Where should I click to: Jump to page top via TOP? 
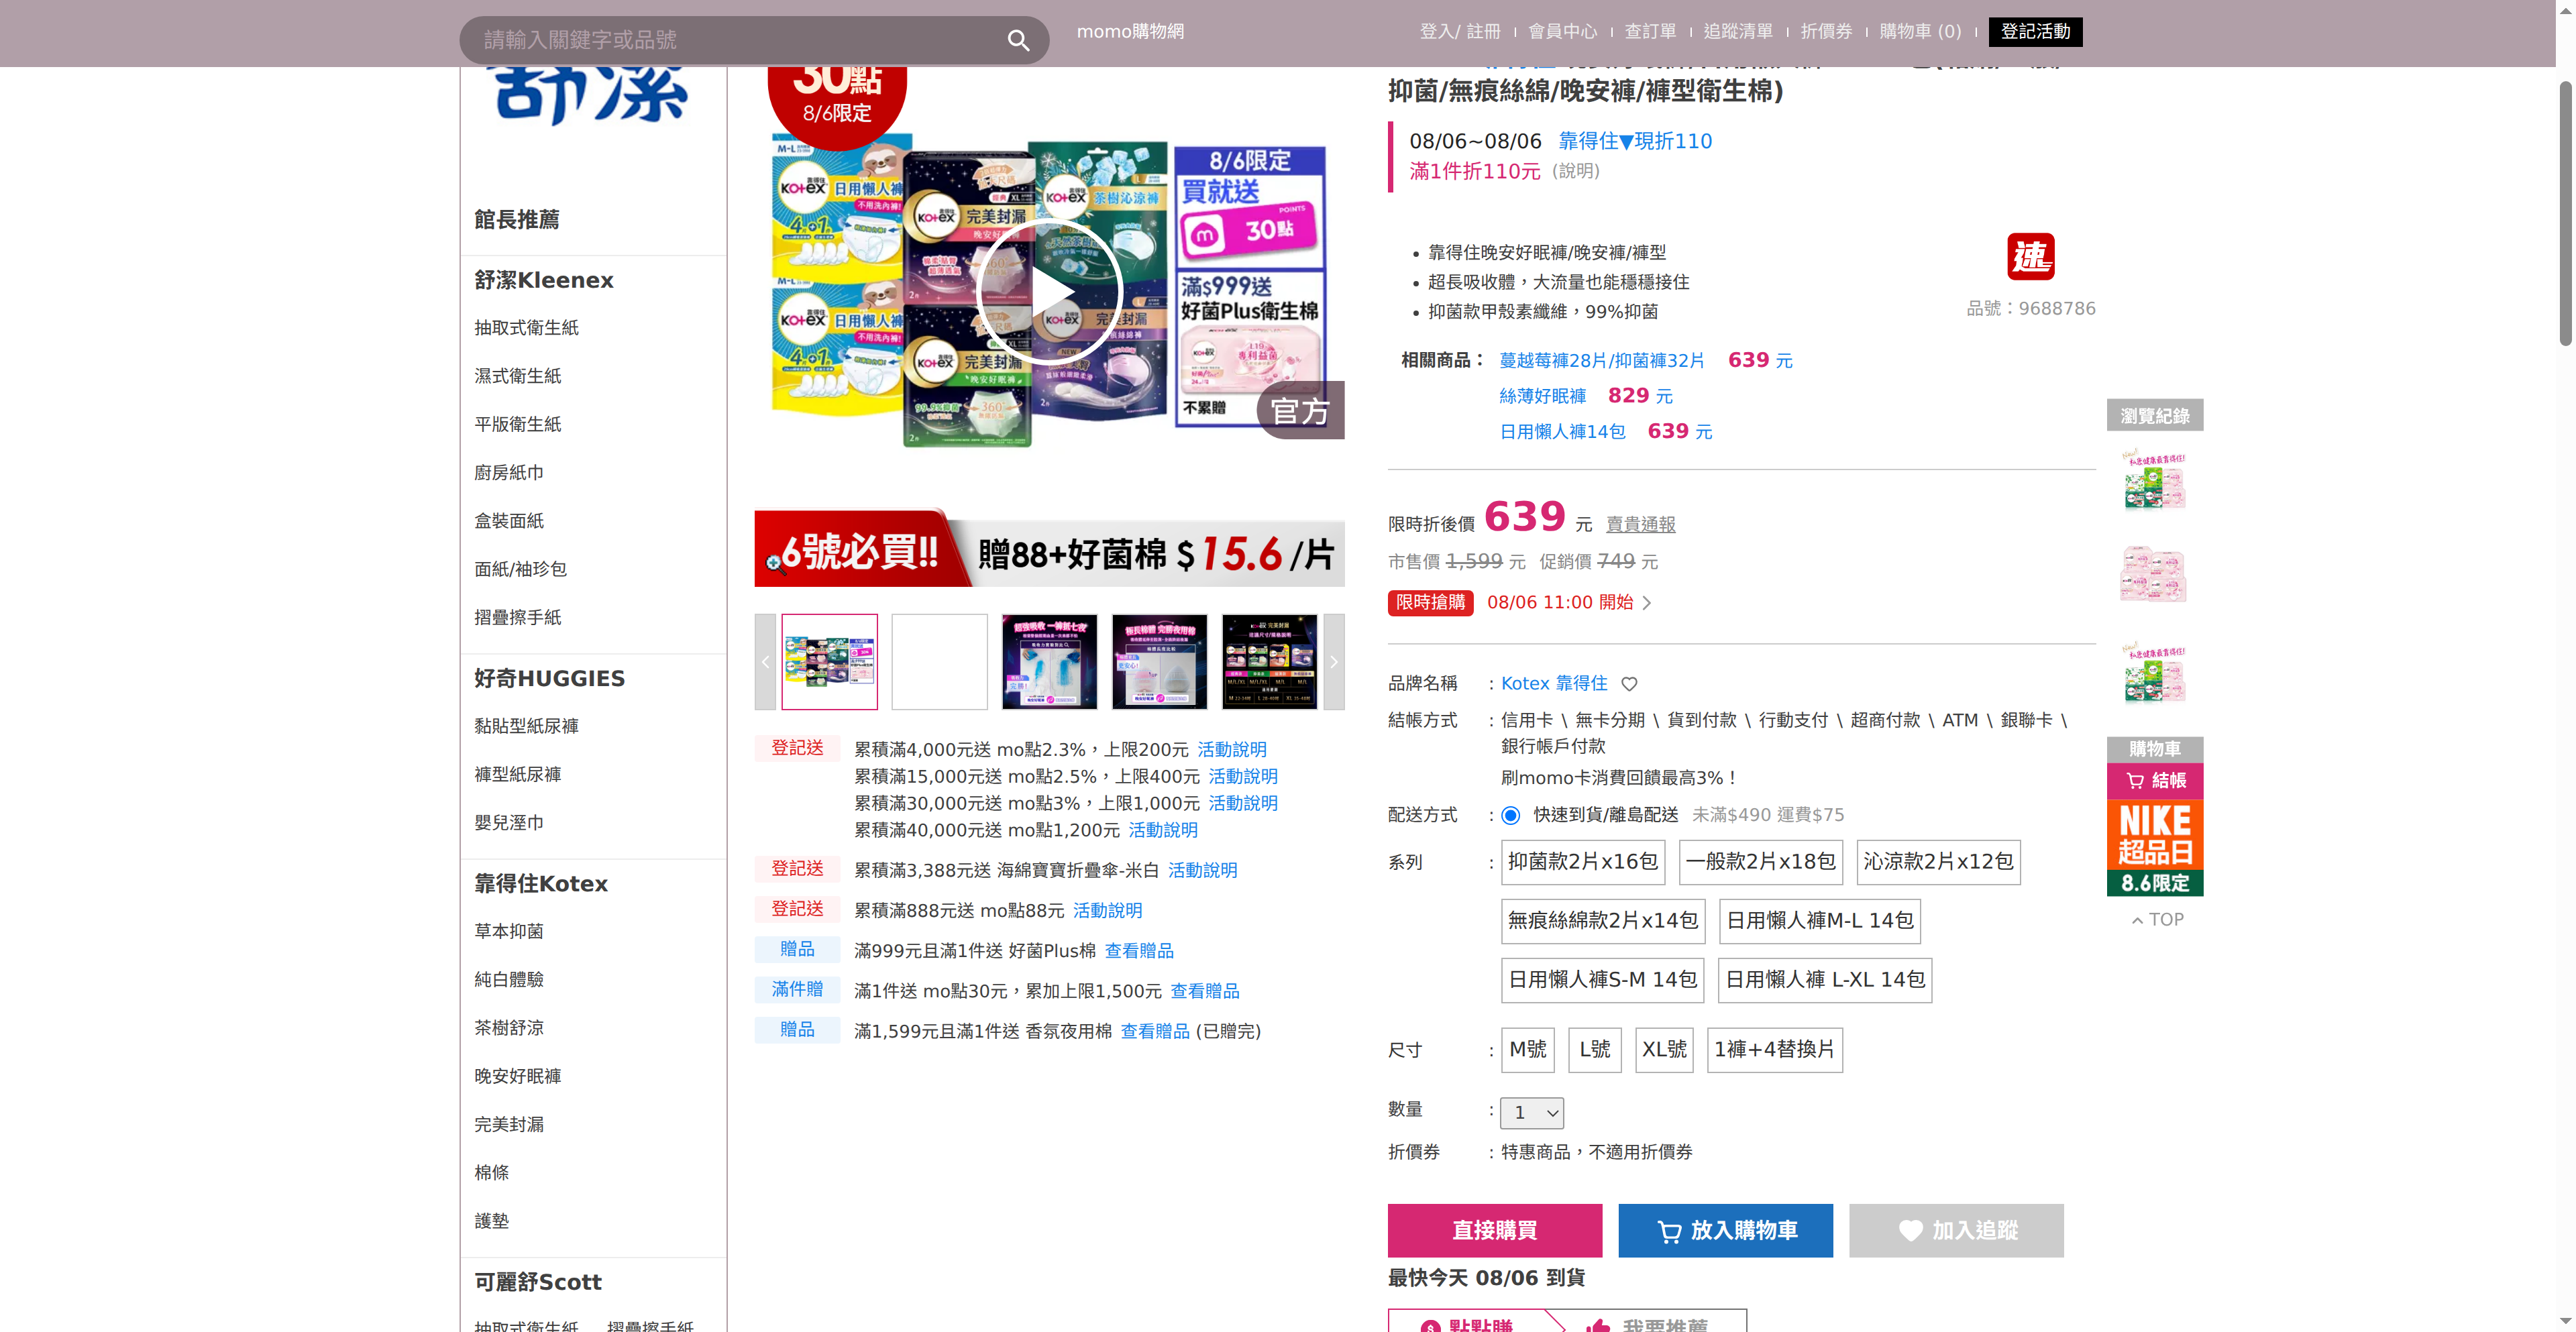click(2157, 920)
